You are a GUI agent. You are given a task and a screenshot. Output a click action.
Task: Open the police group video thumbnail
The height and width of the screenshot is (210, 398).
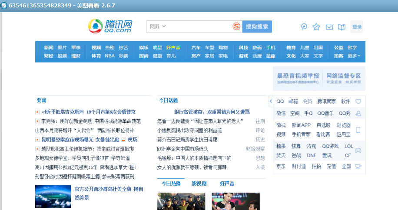coord(181,201)
